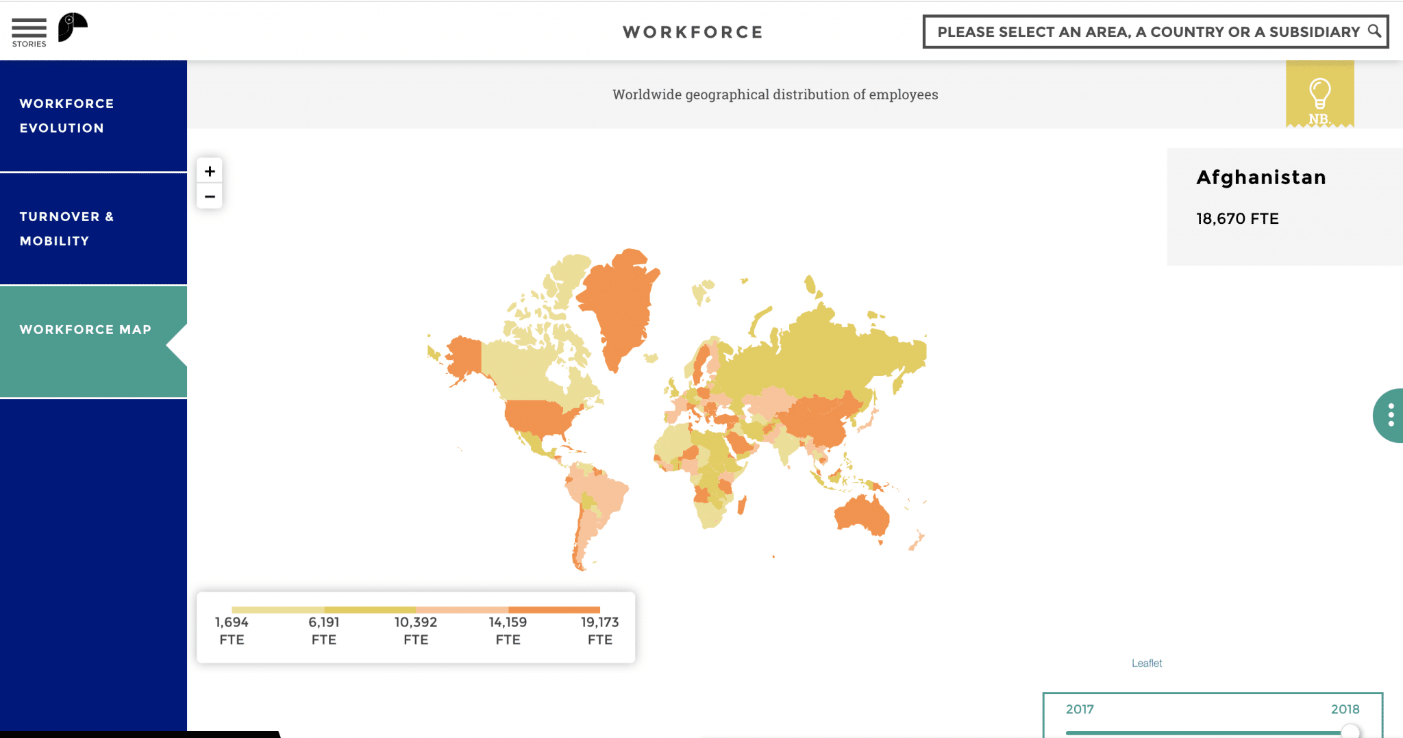Select 2018 on the year slider

(1345, 709)
